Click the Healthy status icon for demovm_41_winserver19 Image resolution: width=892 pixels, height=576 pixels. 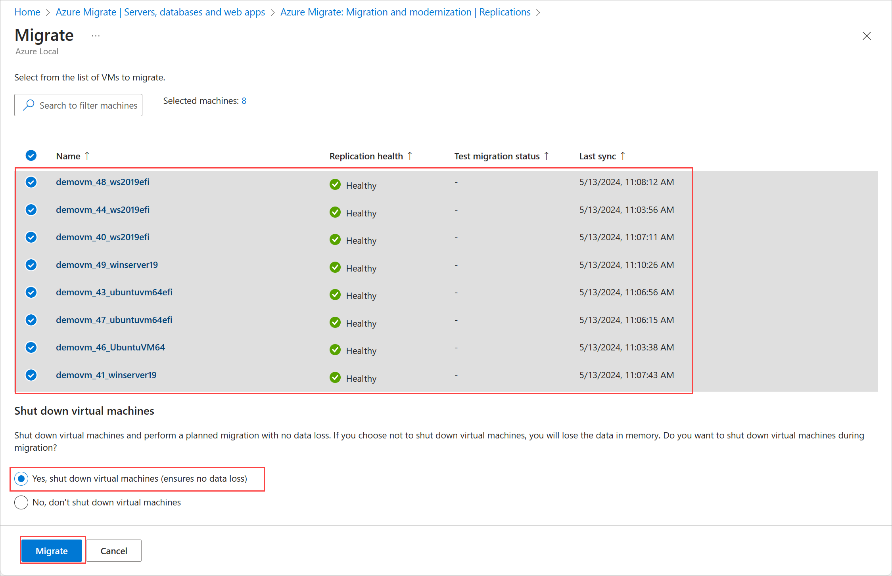pos(335,377)
